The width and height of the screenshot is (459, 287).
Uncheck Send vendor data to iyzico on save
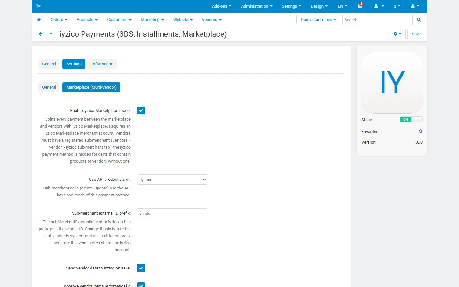pos(141,268)
